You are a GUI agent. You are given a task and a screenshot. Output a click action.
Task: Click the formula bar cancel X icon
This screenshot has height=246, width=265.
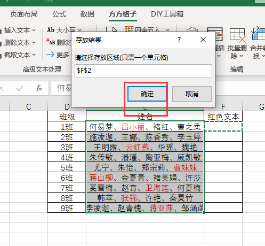(x=2, y=88)
